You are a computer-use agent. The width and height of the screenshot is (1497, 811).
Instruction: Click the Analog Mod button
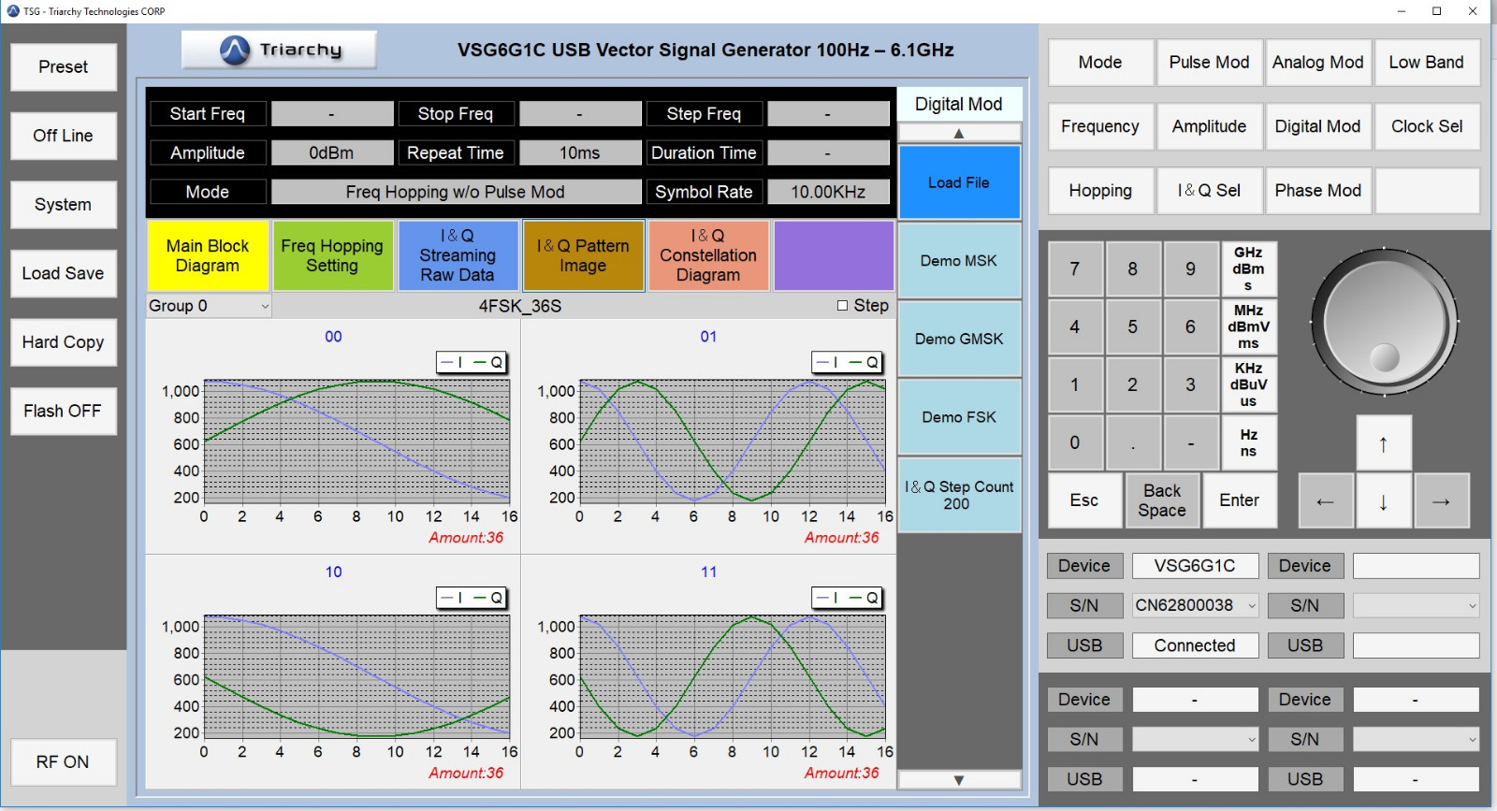1318,62
